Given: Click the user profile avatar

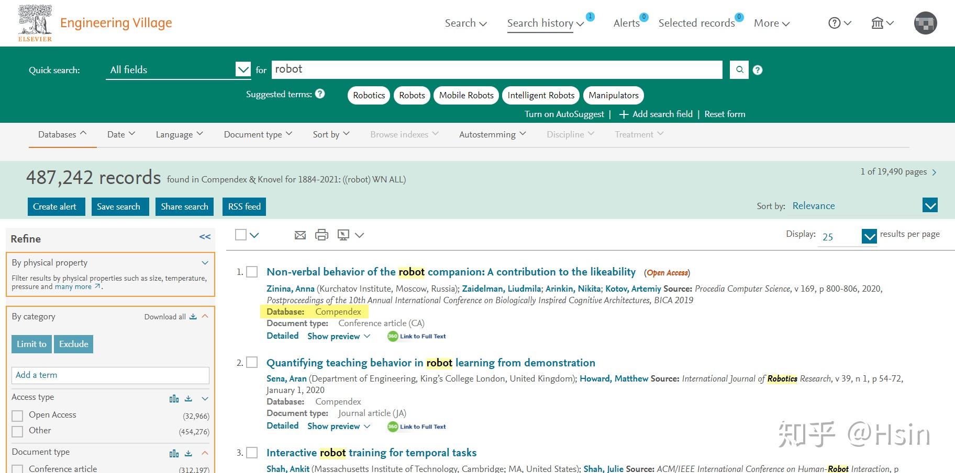Looking at the screenshot, I should (925, 23).
